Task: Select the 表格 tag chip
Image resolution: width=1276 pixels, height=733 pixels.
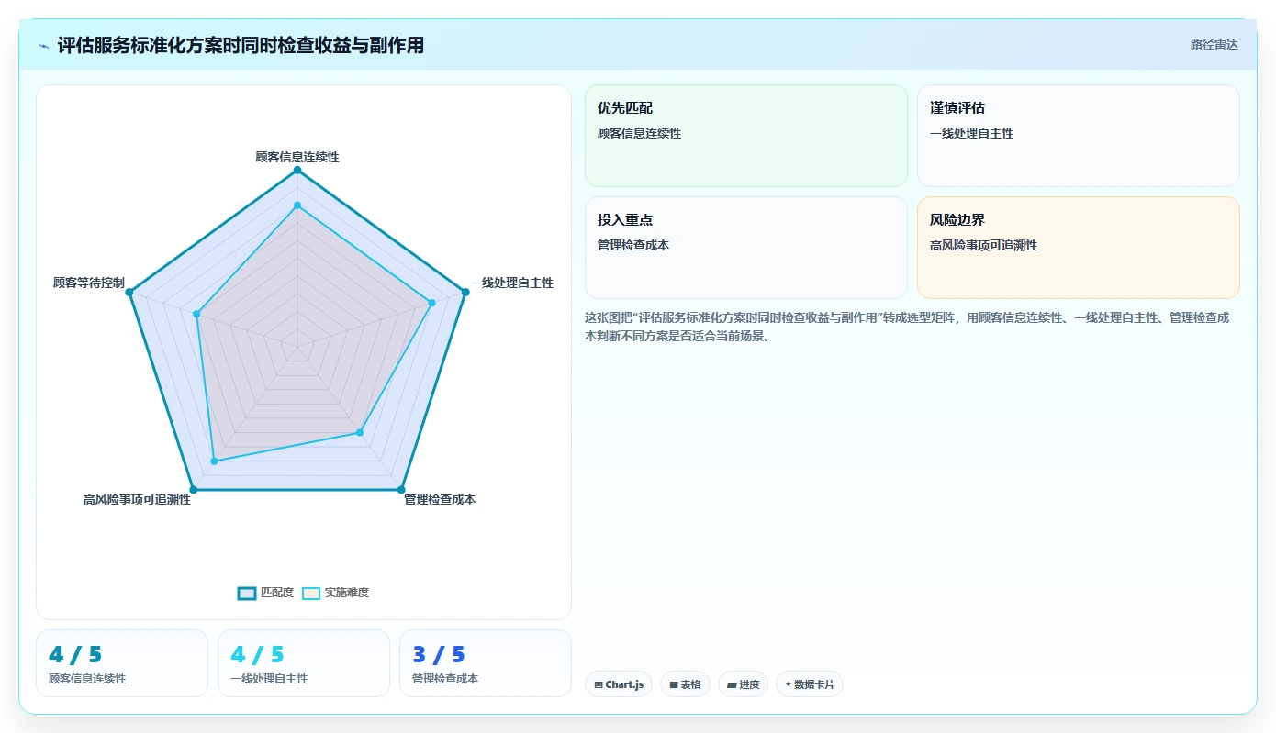Action: [x=685, y=684]
